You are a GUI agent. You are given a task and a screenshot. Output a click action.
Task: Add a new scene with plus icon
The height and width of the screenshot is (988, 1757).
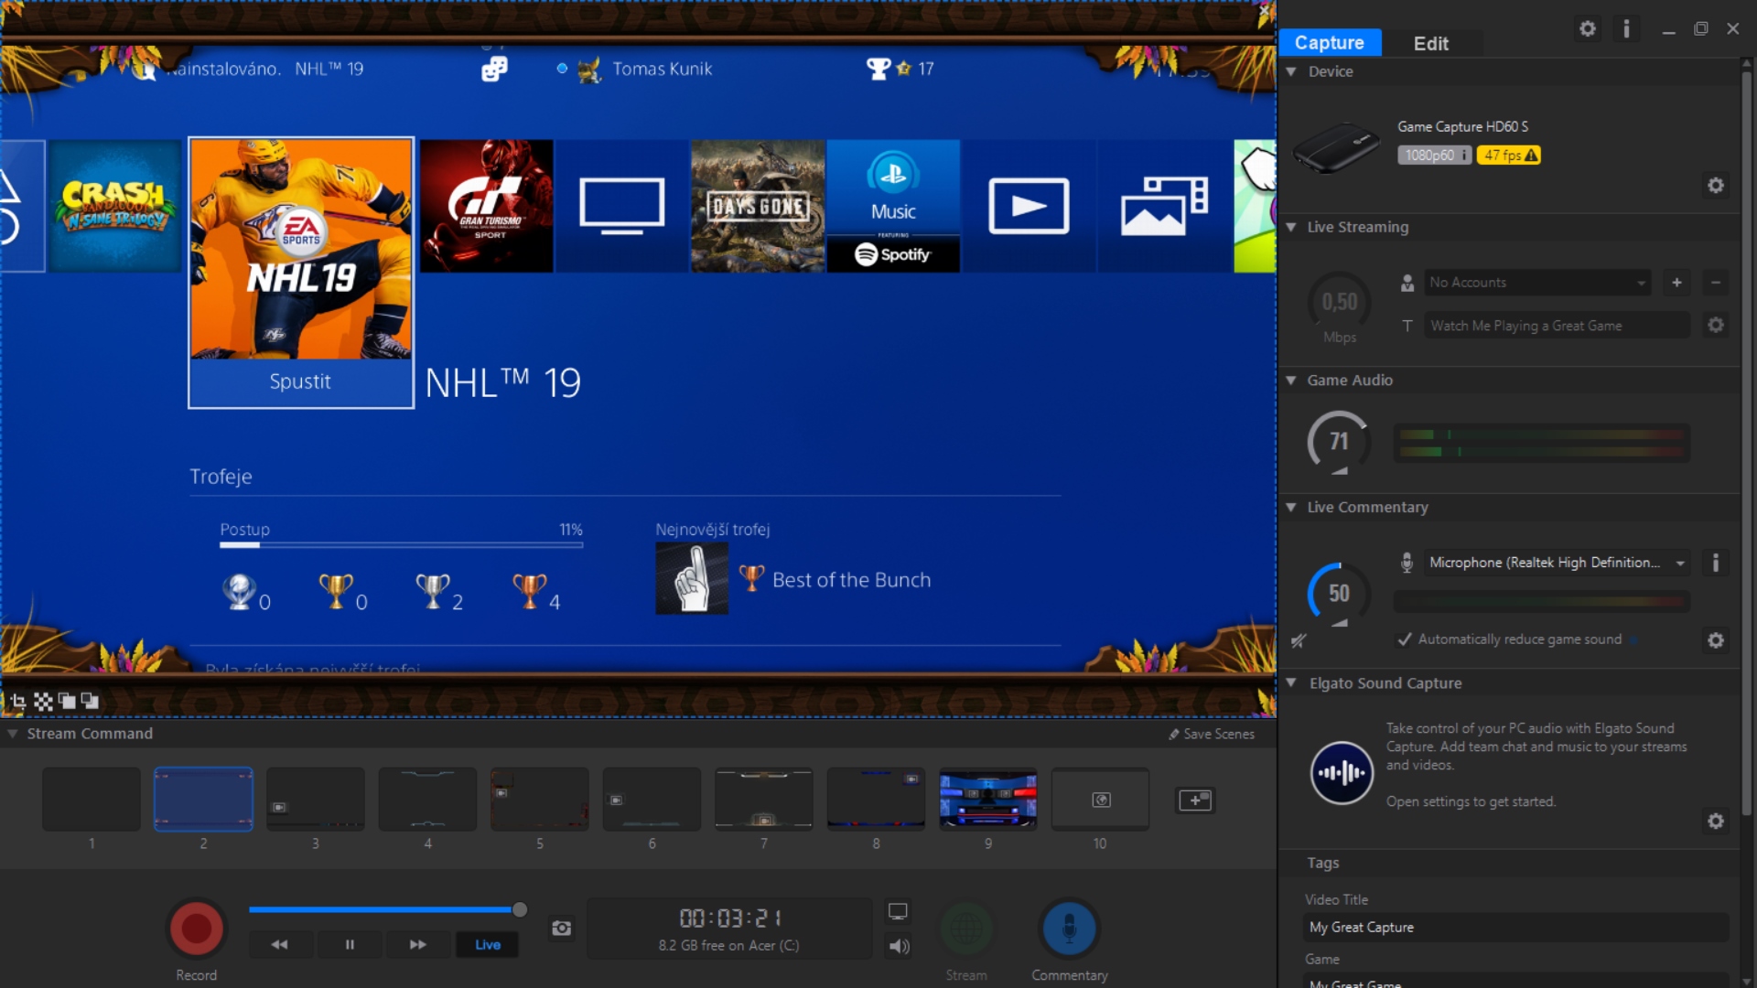[x=1195, y=800]
